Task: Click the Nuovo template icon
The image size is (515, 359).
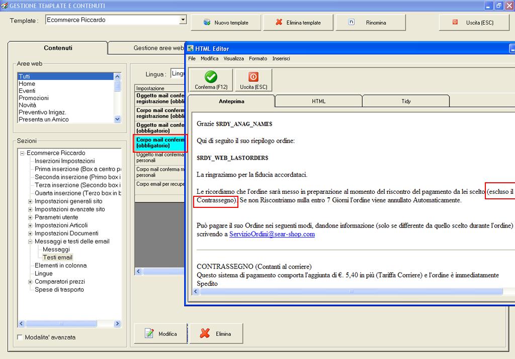Action: (x=207, y=22)
